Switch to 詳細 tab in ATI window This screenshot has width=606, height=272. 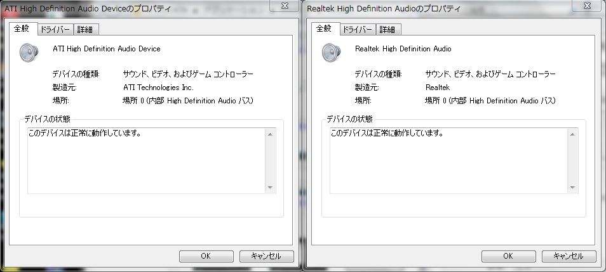click(x=85, y=30)
